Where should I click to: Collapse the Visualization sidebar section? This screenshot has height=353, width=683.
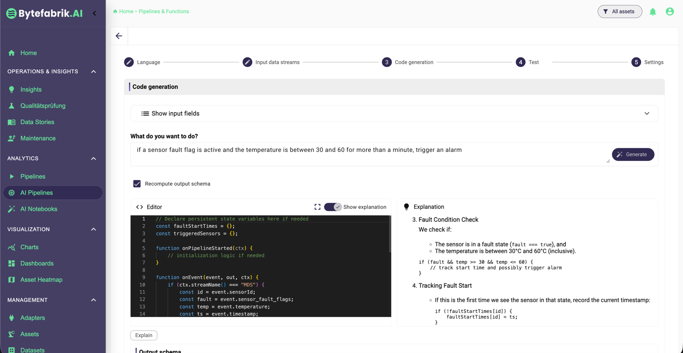coord(94,230)
